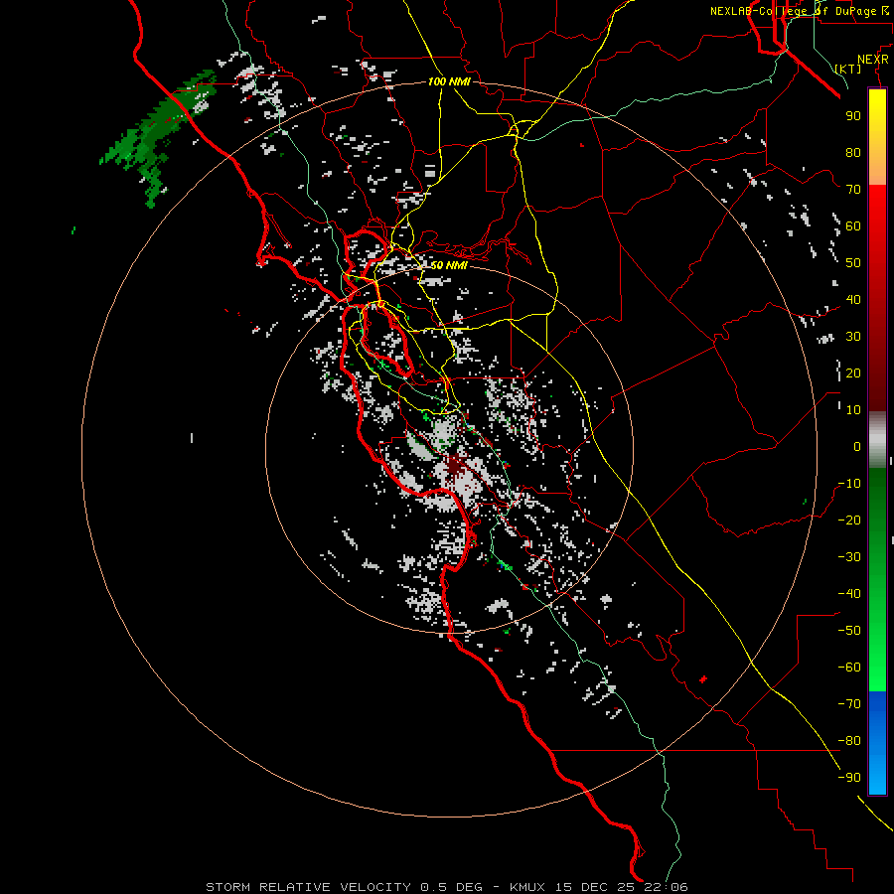894x894 pixels.
Task: Pick the gray zero-velocity color bar segment
Action: [877, 440]
